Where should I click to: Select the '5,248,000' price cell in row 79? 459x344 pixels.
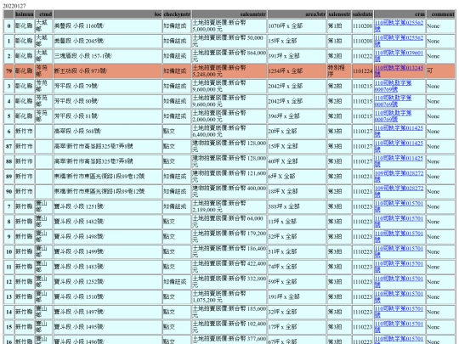click(229, 70)
